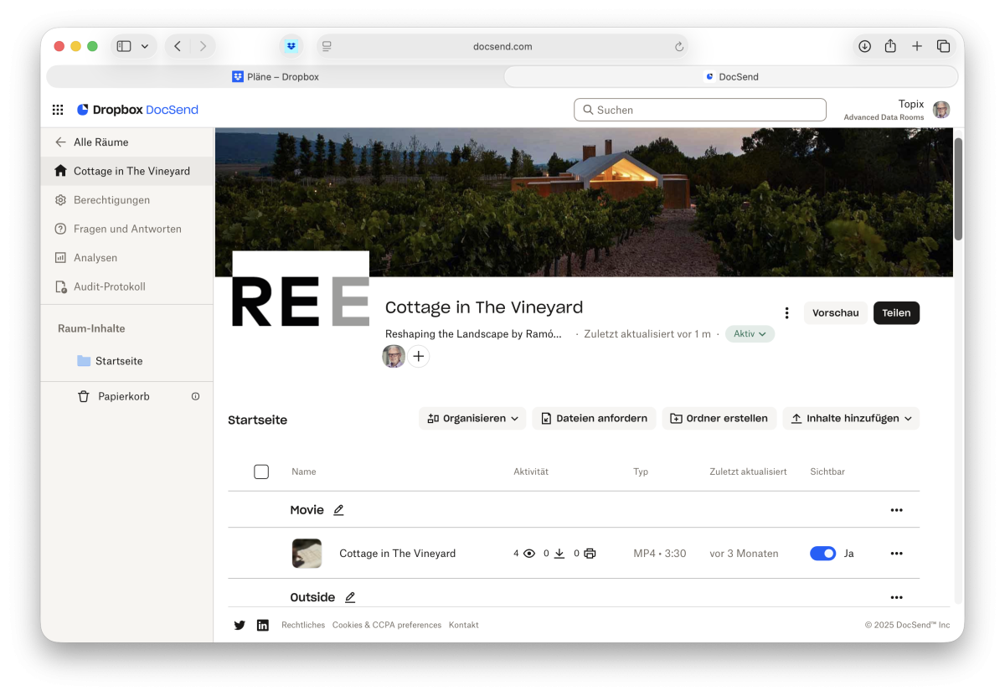This screenshot has width=1005, height=696.
Task: Open Papierkorb in sidebar
Action: point(114,396)
